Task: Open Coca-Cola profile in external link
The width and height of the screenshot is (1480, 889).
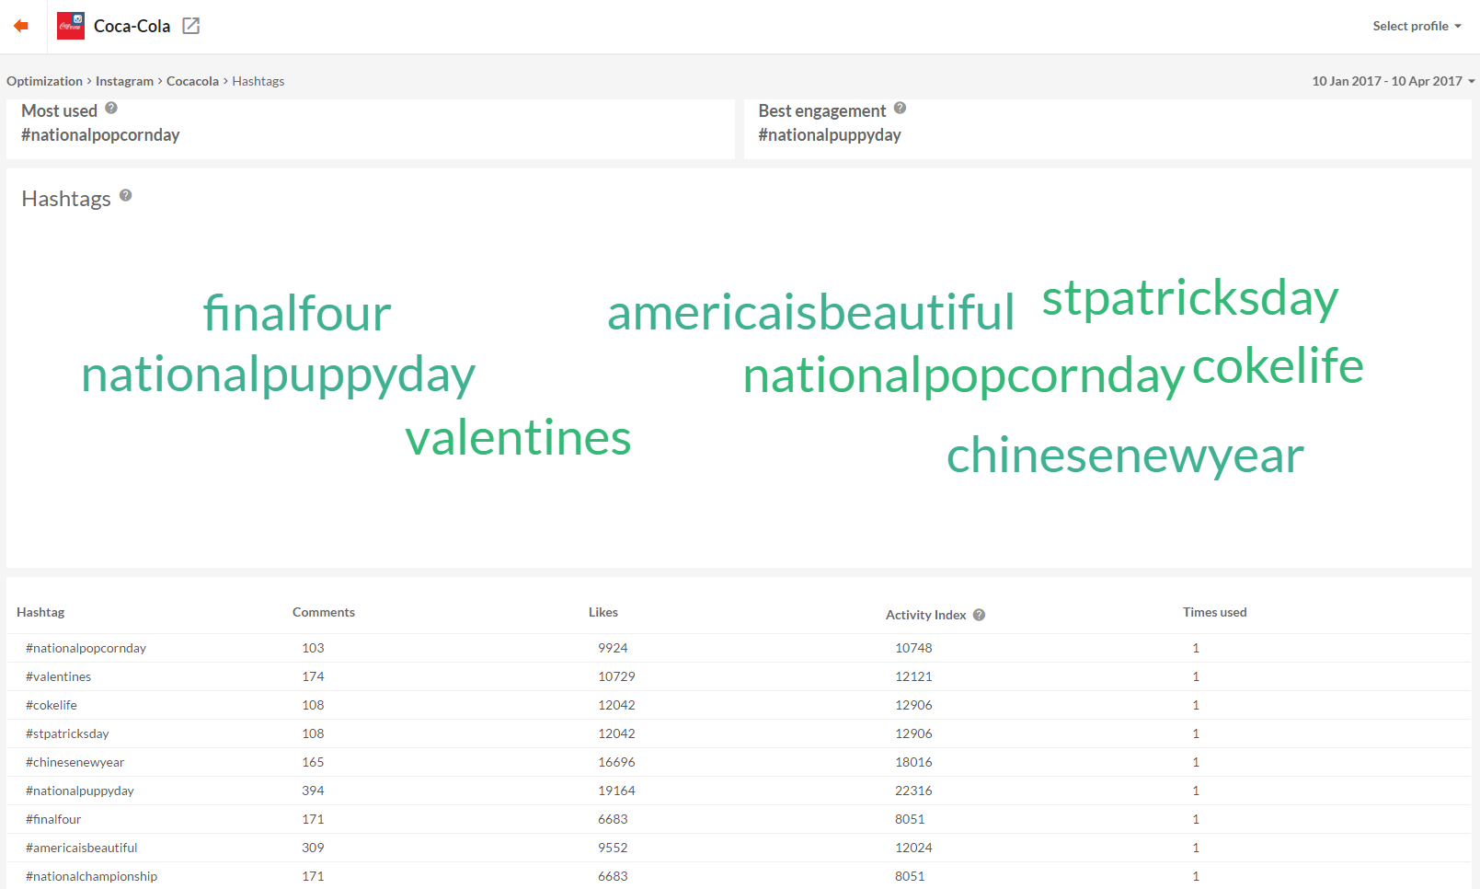Action: coord(191,26)
